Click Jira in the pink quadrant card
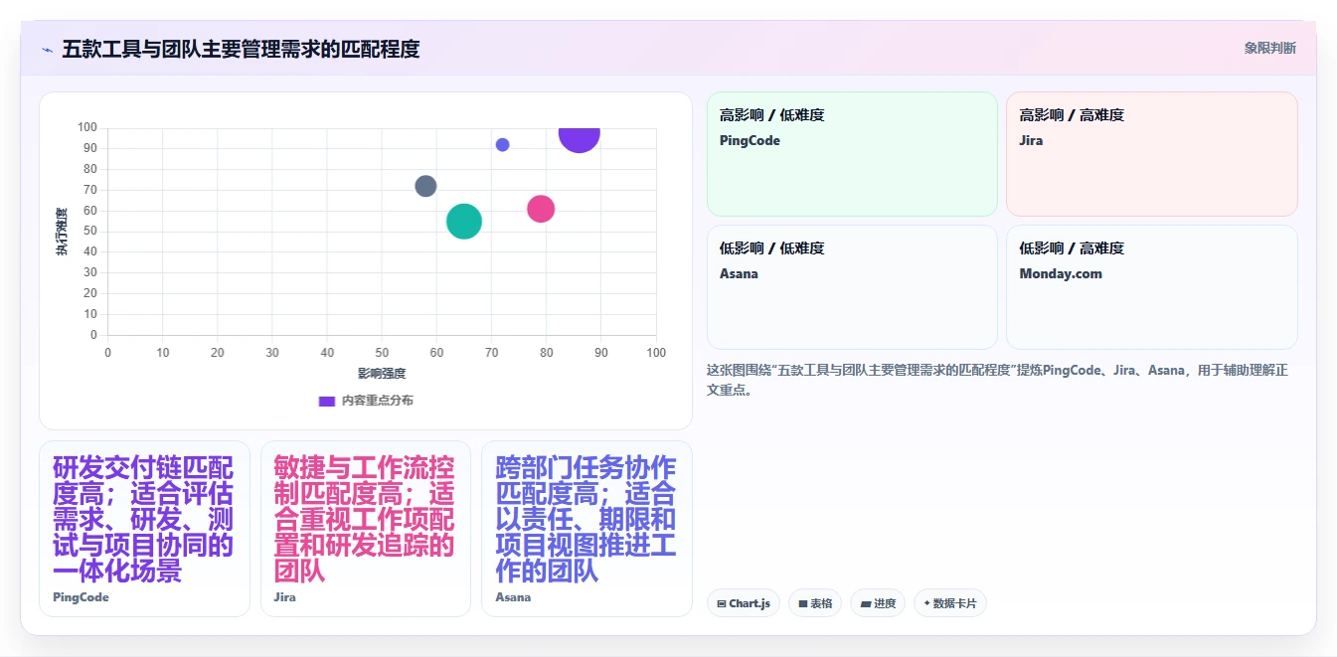 (x=1031, y=141)
